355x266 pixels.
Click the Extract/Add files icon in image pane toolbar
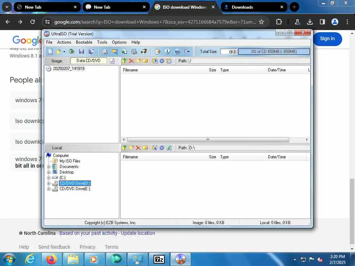click(x=155, y=61)
